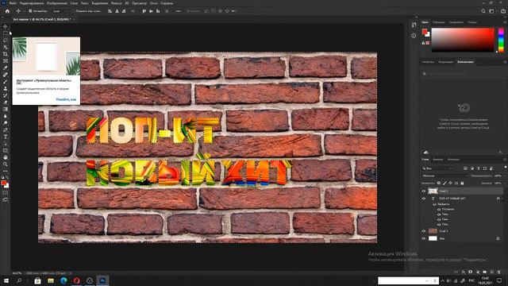Screen dimensions: 508x286
Task: Hide the text layer with its eye icon
Action: [423, 198]
